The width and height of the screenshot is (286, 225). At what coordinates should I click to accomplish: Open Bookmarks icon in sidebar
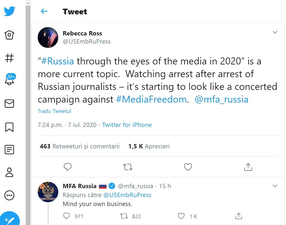[x=9, y=127]
